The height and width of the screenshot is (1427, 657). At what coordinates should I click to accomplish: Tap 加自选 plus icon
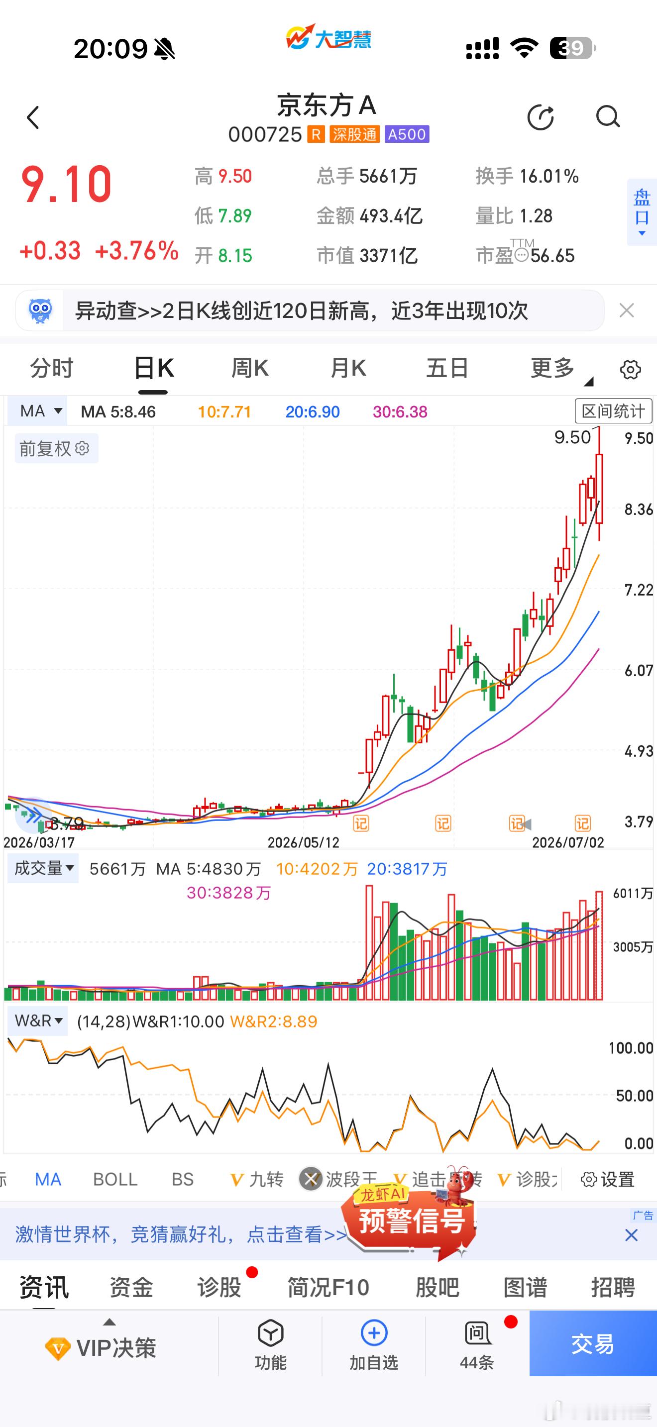(x=374, y=1333)
